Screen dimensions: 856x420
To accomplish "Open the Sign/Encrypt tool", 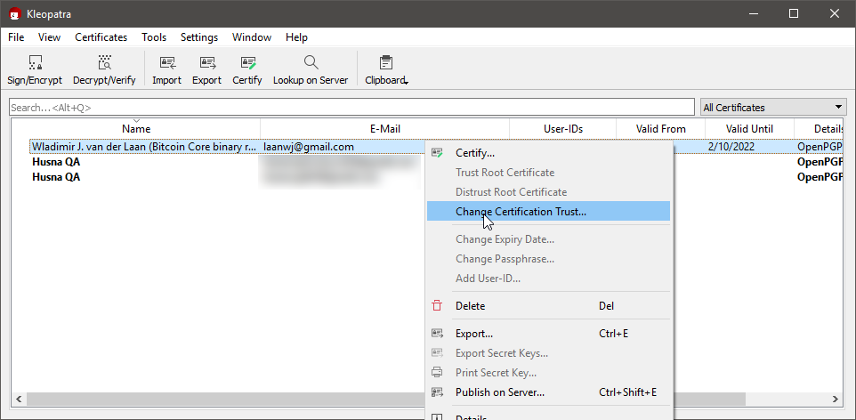I will point(35,70).
